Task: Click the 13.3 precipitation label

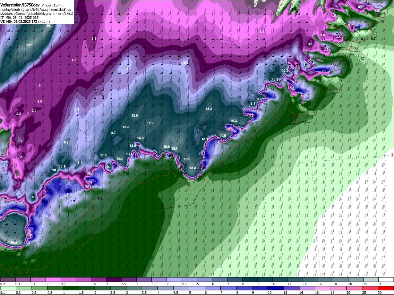Action: point(209,109)
